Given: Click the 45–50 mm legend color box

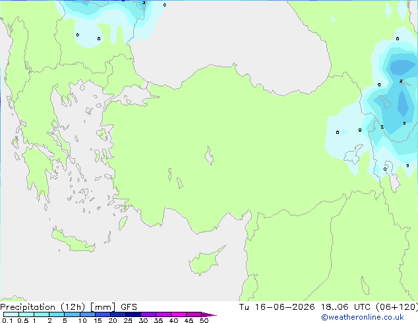Looking at the screenshot, I should click(194, 314).
